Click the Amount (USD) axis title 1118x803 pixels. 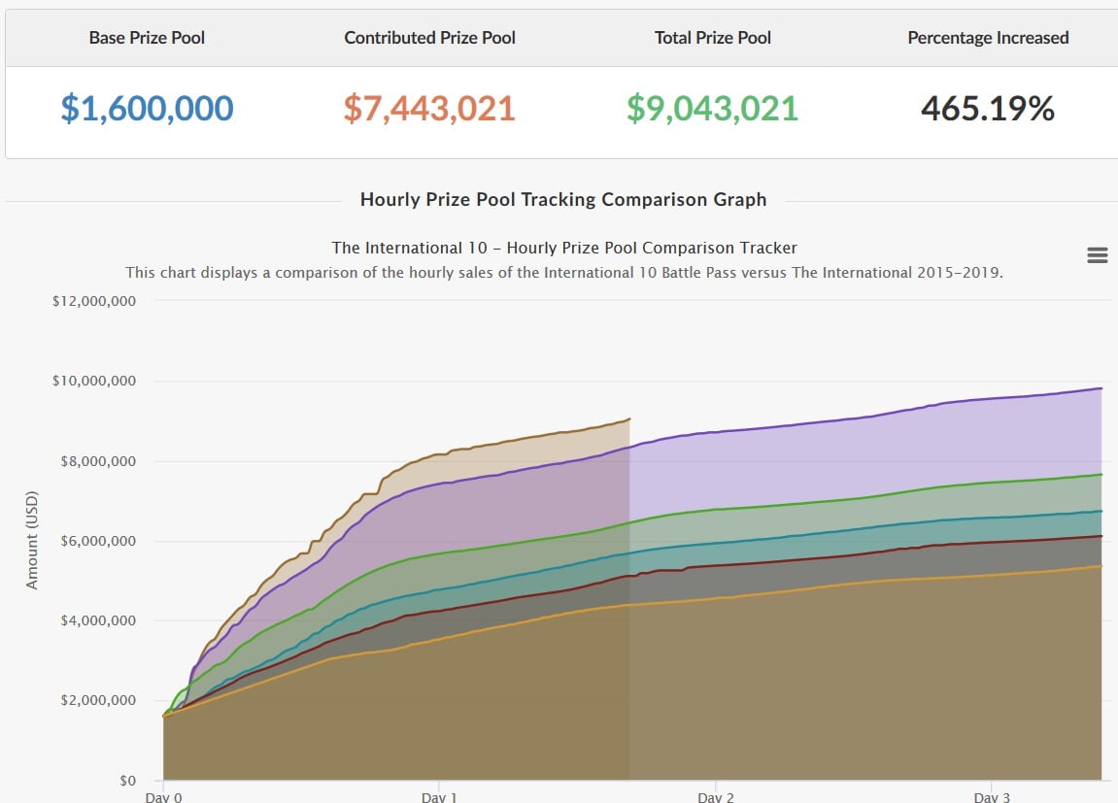pyautogui.click(x=31, y=540)
